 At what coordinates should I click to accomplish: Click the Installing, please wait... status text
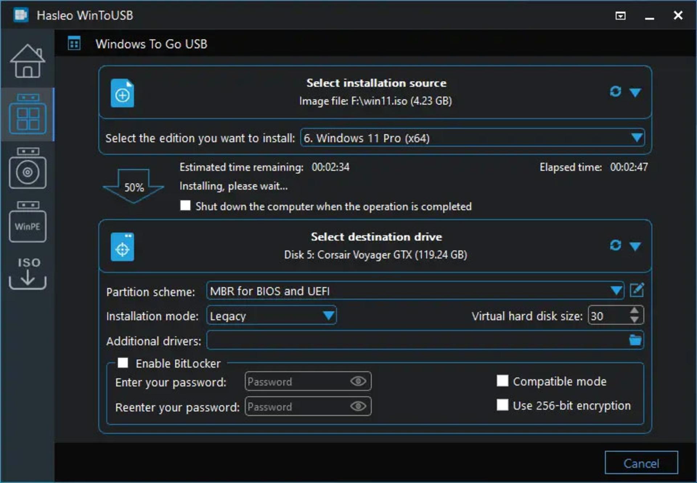(x=233, y=186)
